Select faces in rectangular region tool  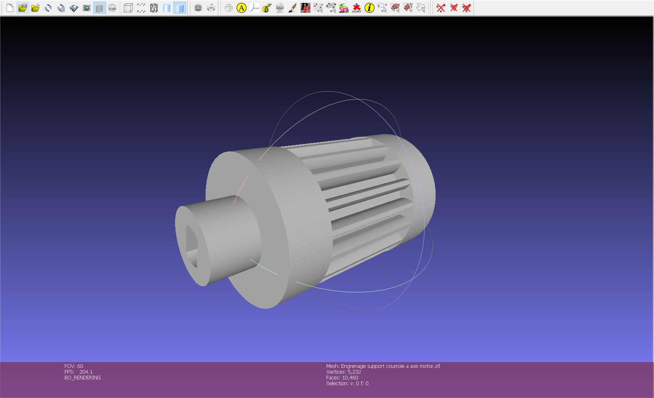(x=395, y=8)
